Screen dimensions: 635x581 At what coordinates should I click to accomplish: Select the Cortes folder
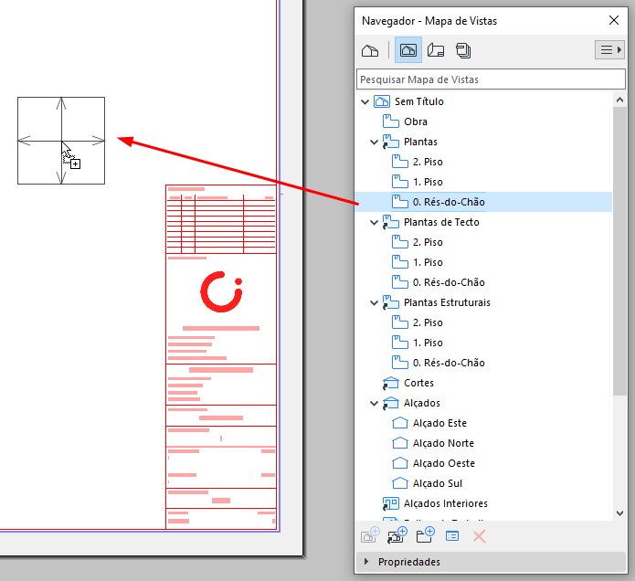[x=418, y=383]
